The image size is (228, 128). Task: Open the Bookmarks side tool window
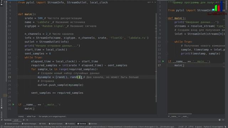pyautogui.click(x=1, y=103)
